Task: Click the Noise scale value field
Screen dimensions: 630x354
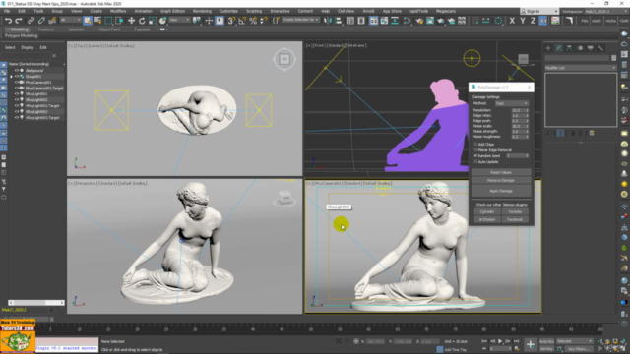Action: tap(518, 126)
